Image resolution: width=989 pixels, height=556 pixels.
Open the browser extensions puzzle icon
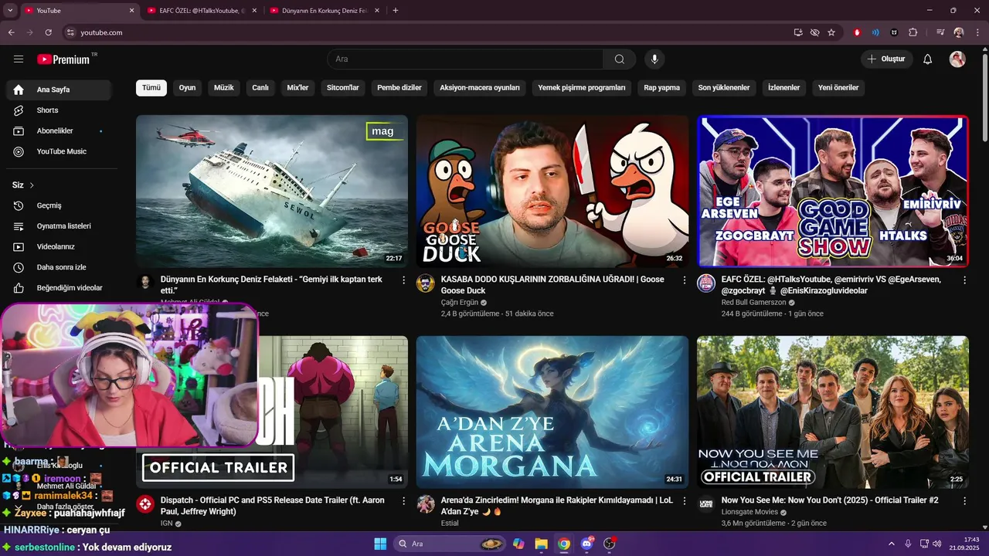(x=913, y=32)
